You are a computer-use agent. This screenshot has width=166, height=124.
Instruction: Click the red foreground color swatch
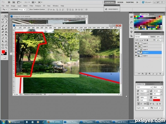pos(3,52)
